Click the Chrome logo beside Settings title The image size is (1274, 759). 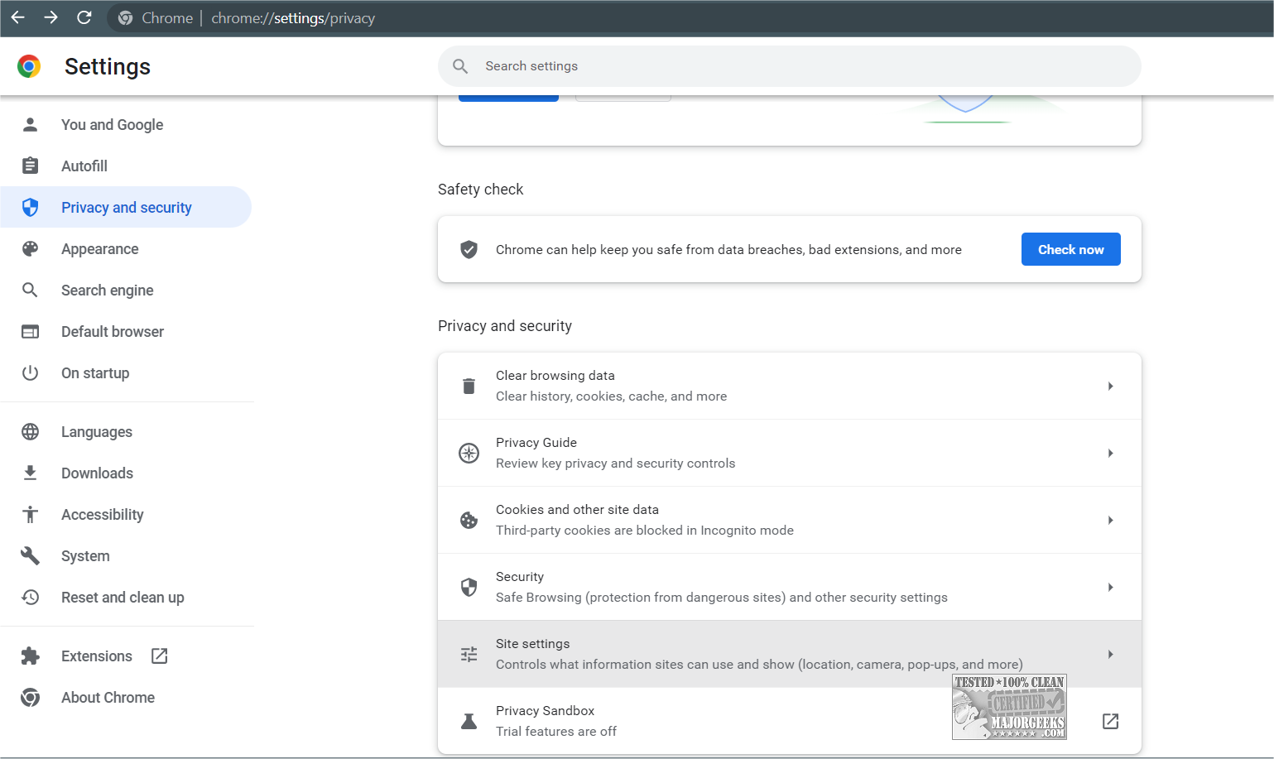pyautogui.click(x=29, y=66)
